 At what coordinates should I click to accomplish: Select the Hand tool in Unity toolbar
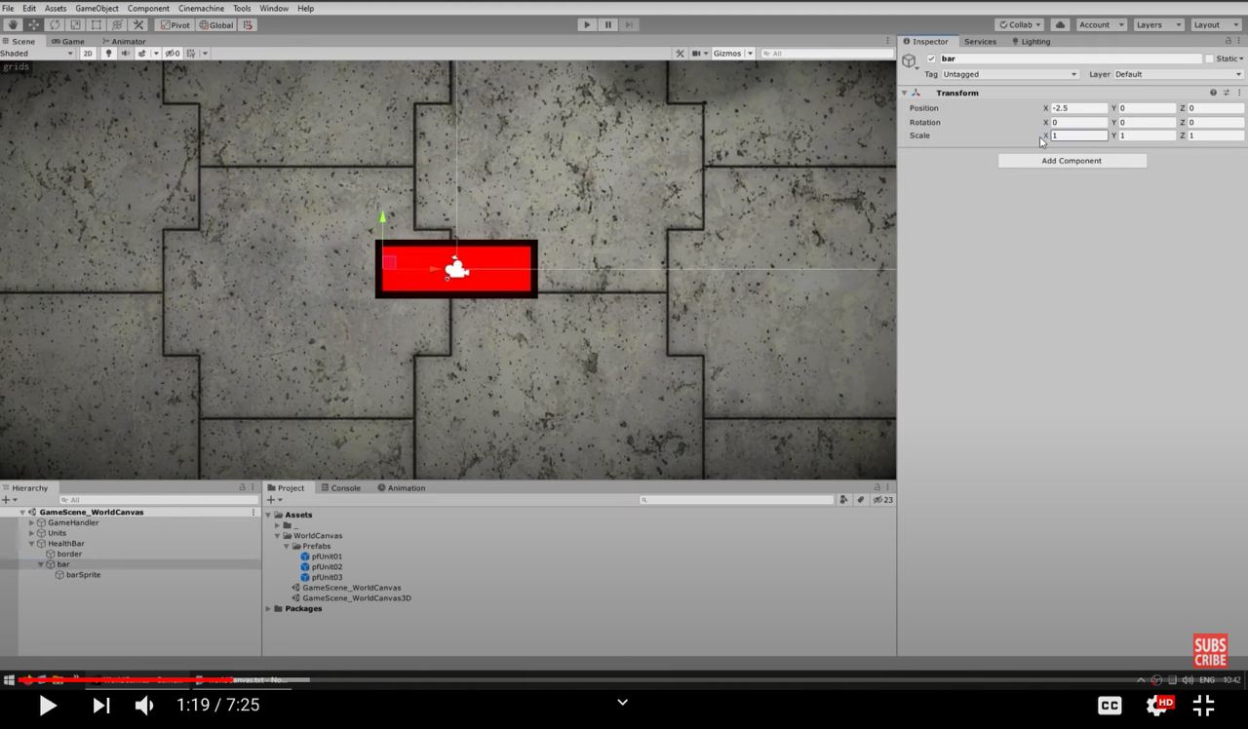point(13,24)
